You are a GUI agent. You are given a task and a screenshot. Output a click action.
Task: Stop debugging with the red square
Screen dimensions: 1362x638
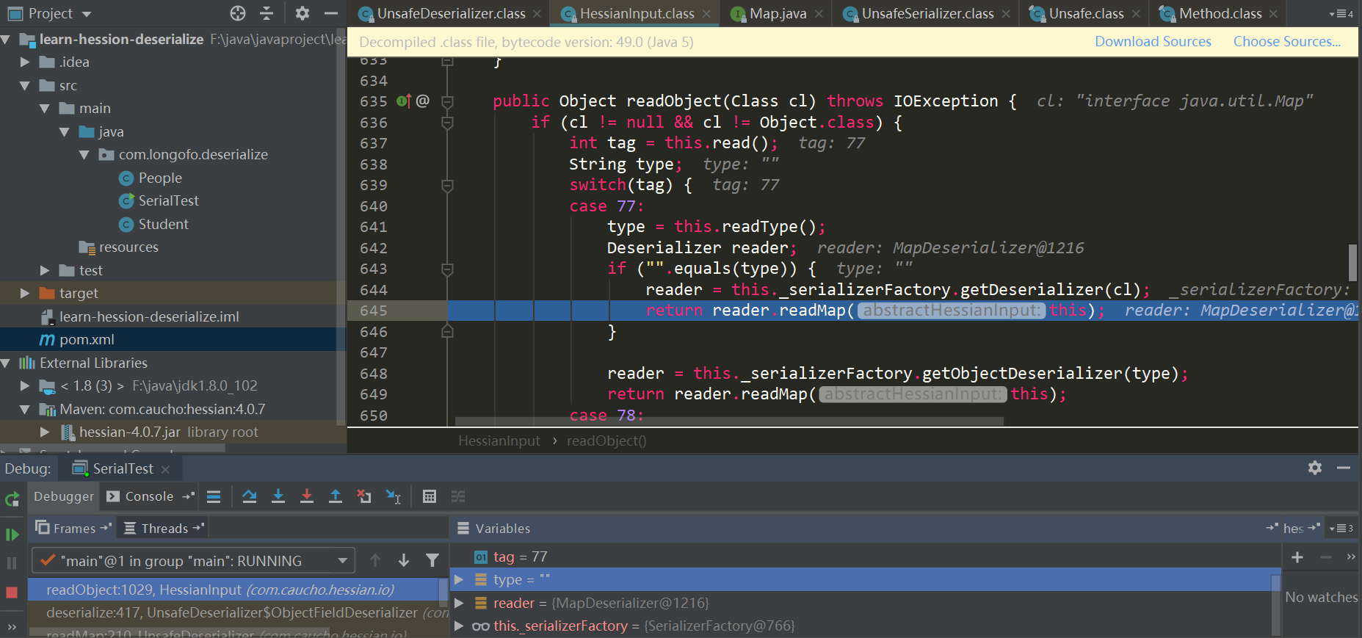click(12, 592)
